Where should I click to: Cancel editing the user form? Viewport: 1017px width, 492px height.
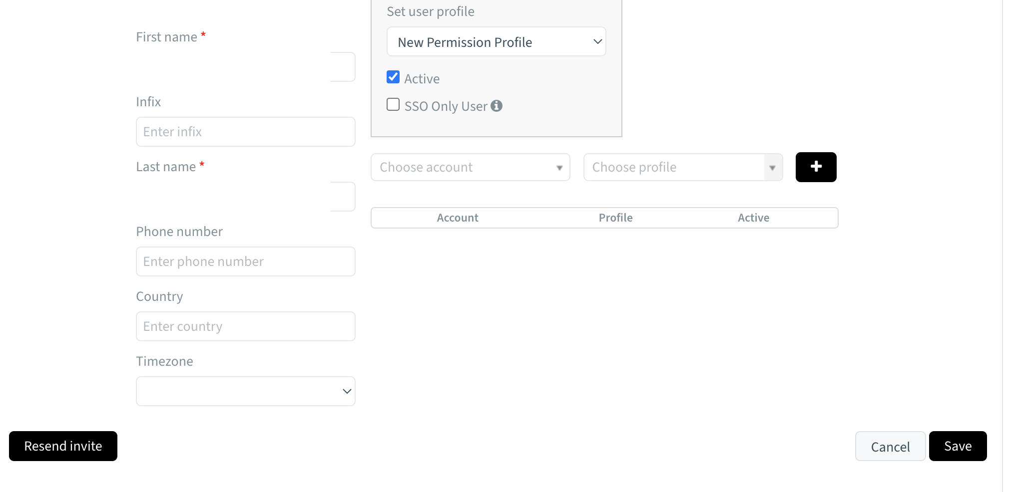(x=890, y=446)
